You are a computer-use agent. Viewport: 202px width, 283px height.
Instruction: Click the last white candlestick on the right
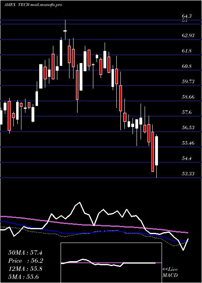point(157,151)
